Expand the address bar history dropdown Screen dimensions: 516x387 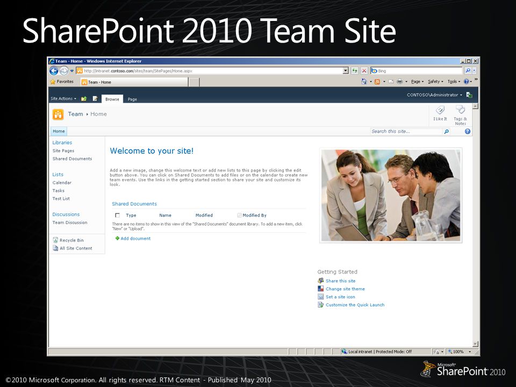point(346,71)
